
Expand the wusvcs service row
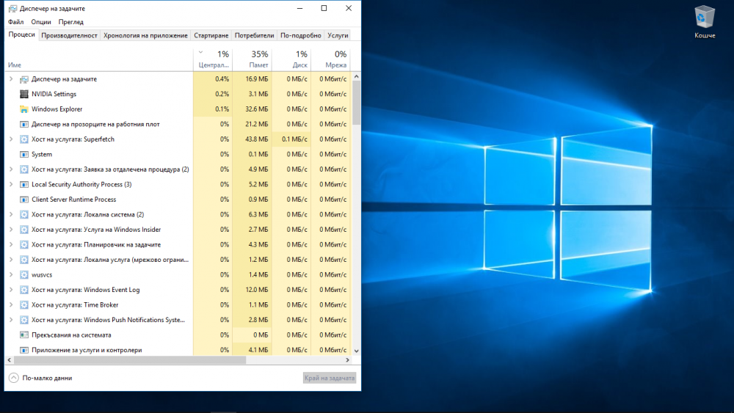tap(11, 274)
